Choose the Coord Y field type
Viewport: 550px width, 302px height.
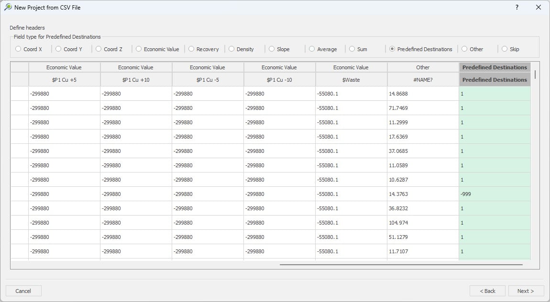(x=58, y=49)
